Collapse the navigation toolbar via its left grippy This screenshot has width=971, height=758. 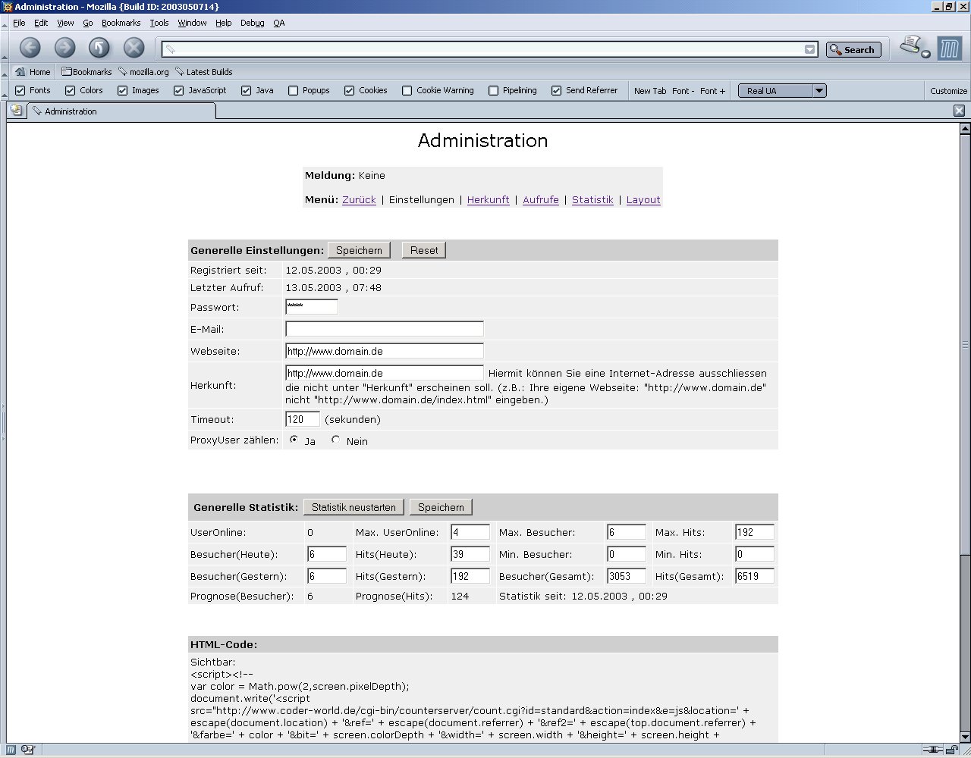point(6,49)
